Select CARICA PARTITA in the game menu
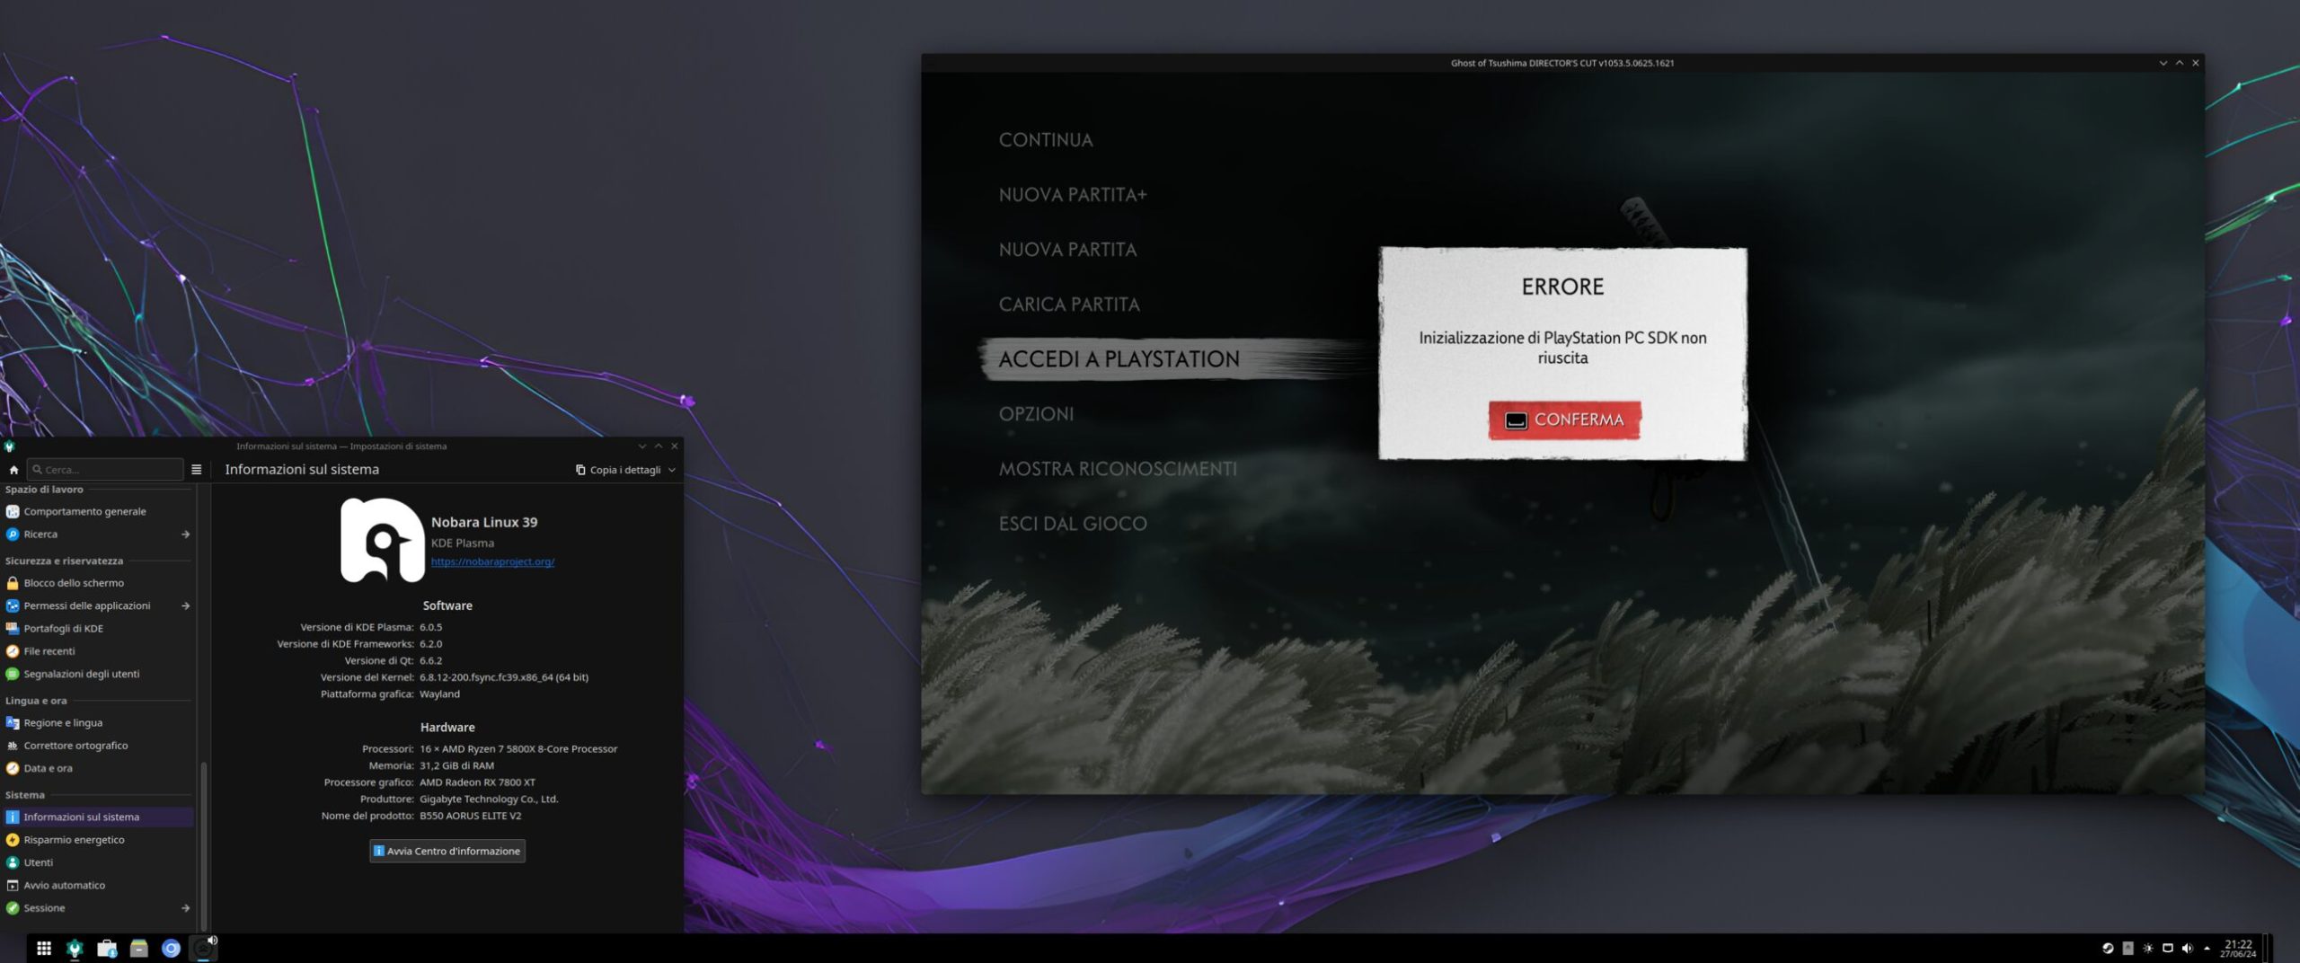 click(x=1069, y=305)
